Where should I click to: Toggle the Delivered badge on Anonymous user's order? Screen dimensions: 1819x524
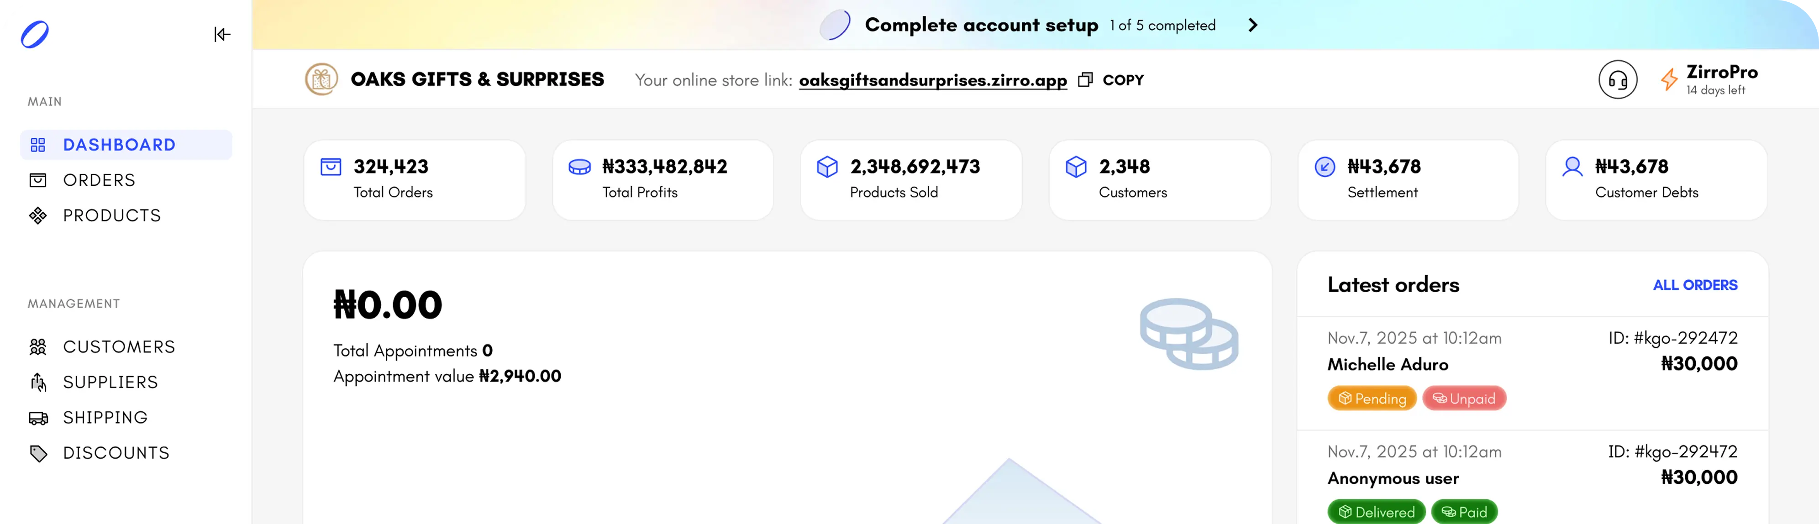(x=1376, y=511)
